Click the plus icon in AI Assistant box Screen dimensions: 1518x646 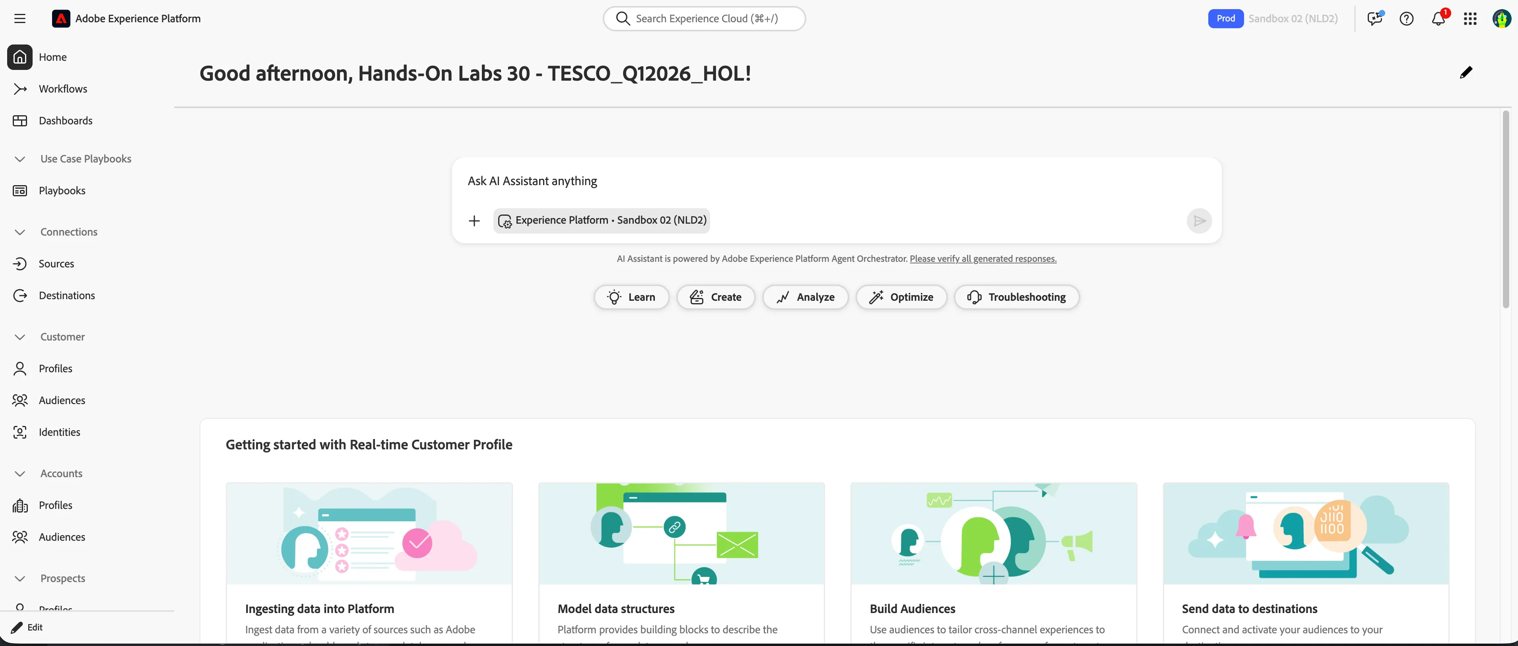click(x=474, y=221)
